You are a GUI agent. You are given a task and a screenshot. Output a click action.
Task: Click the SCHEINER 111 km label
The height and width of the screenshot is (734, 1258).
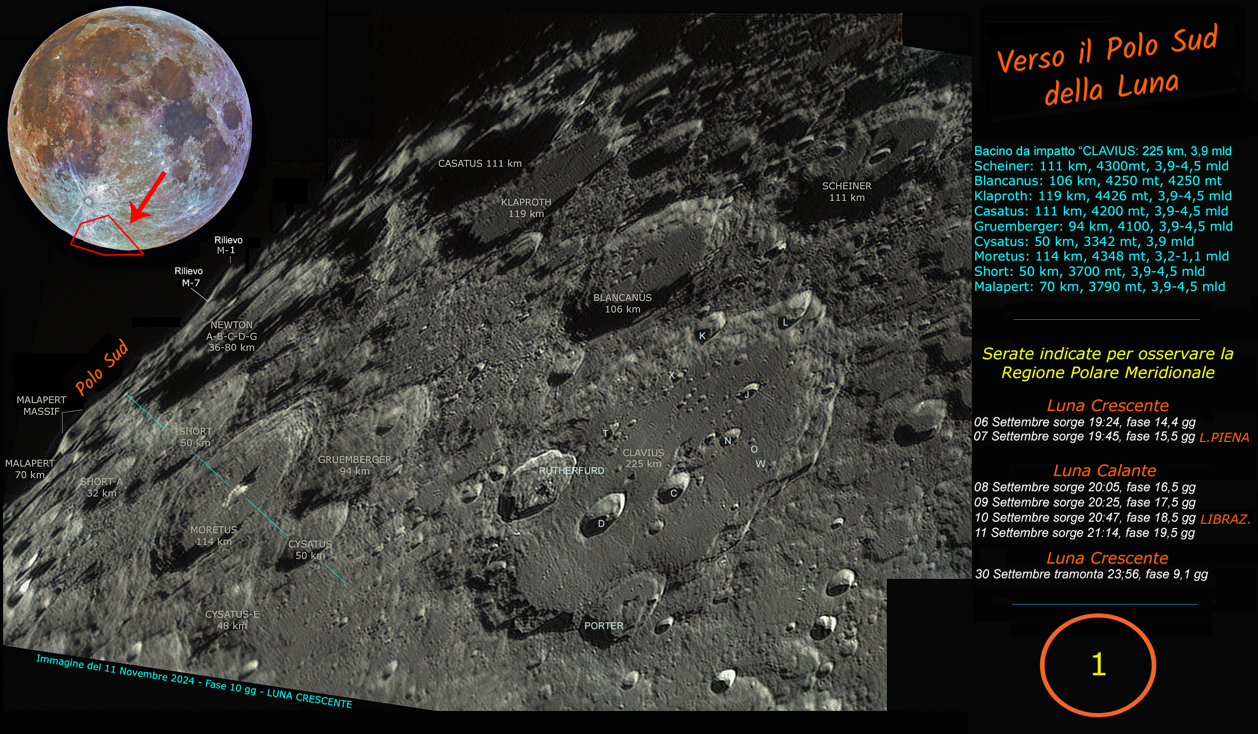point(847,191)
